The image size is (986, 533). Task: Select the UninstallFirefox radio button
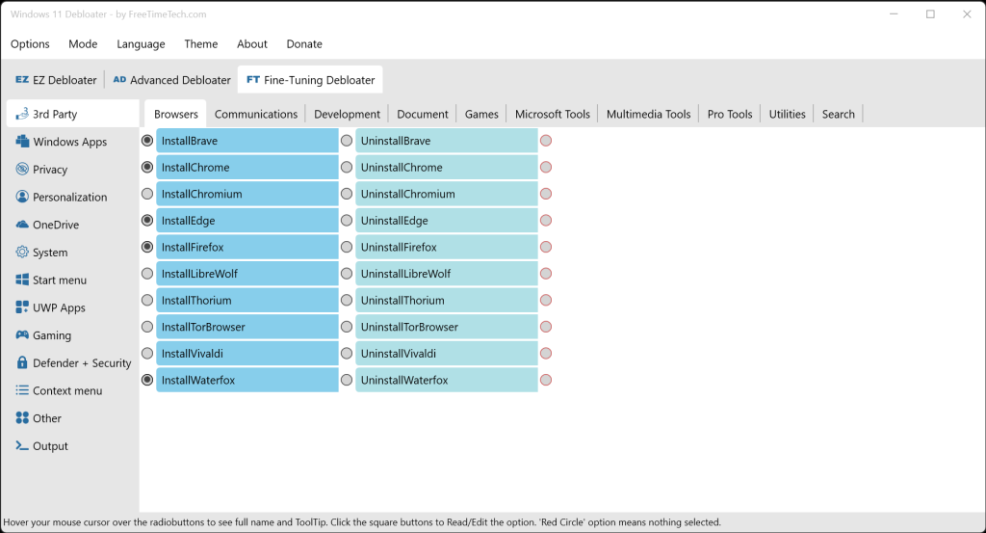point(347,248)
